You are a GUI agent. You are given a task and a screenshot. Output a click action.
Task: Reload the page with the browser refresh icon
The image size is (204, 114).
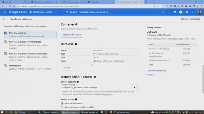(10, 6)
